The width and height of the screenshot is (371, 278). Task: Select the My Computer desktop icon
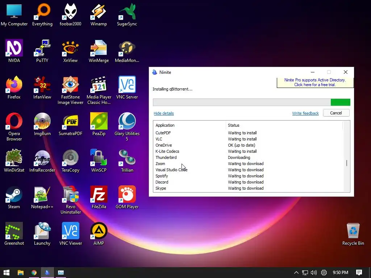14,14
